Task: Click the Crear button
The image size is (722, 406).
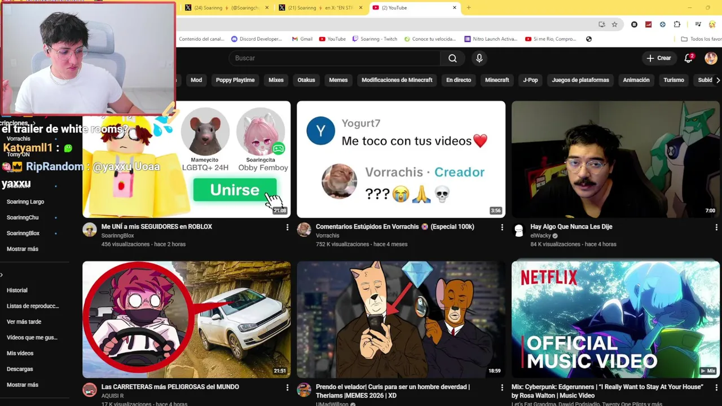Action: click(659, 58)
